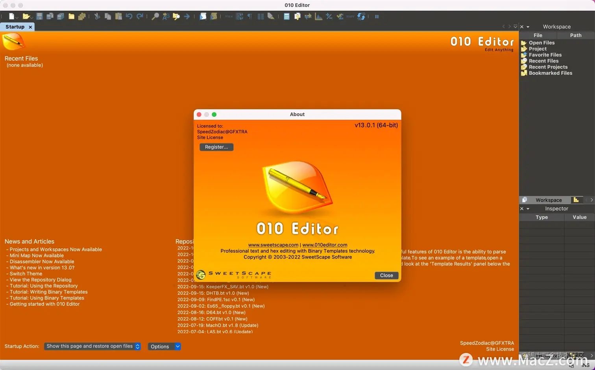Open the Options dropdown button
Screen dimensions: 595x370
(x=164, y=346)
